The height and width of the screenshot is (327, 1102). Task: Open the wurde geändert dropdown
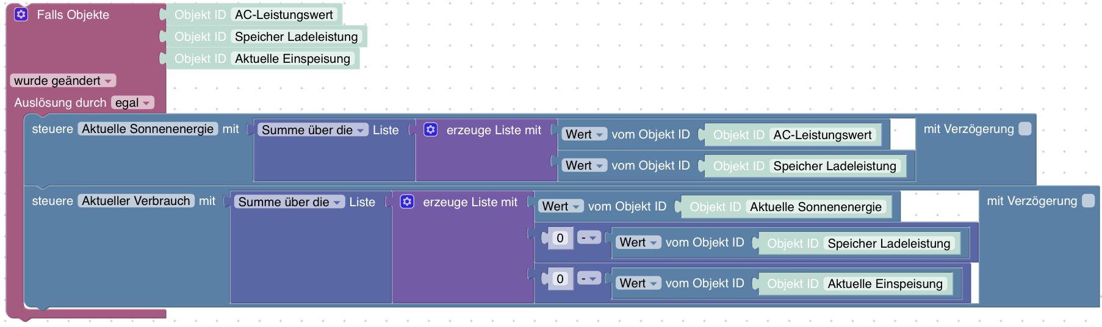coord(63,81)
